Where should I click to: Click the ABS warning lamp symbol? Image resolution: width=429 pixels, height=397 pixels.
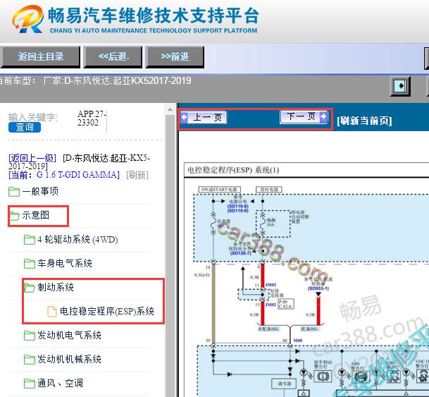point(361,377)
